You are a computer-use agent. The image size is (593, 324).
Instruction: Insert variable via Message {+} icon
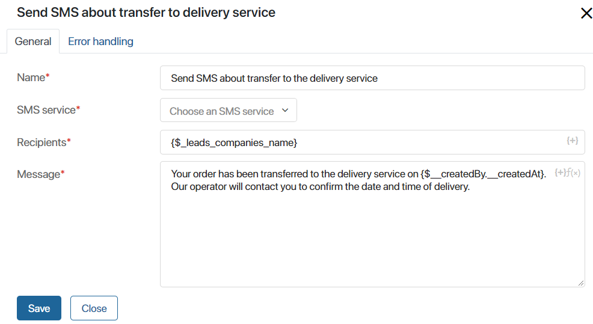point(560,173)
